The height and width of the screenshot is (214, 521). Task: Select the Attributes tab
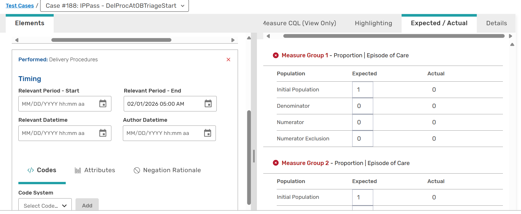click(x=95, y=170)
